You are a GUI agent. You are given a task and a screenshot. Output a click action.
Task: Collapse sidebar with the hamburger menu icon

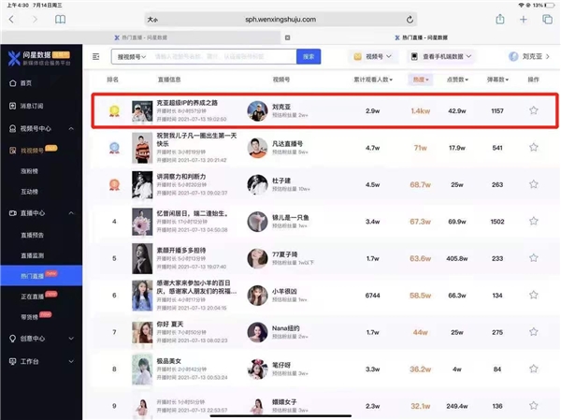pos(96,57)
